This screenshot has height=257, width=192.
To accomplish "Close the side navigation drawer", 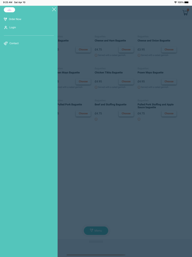I will [x=54, y=9].
